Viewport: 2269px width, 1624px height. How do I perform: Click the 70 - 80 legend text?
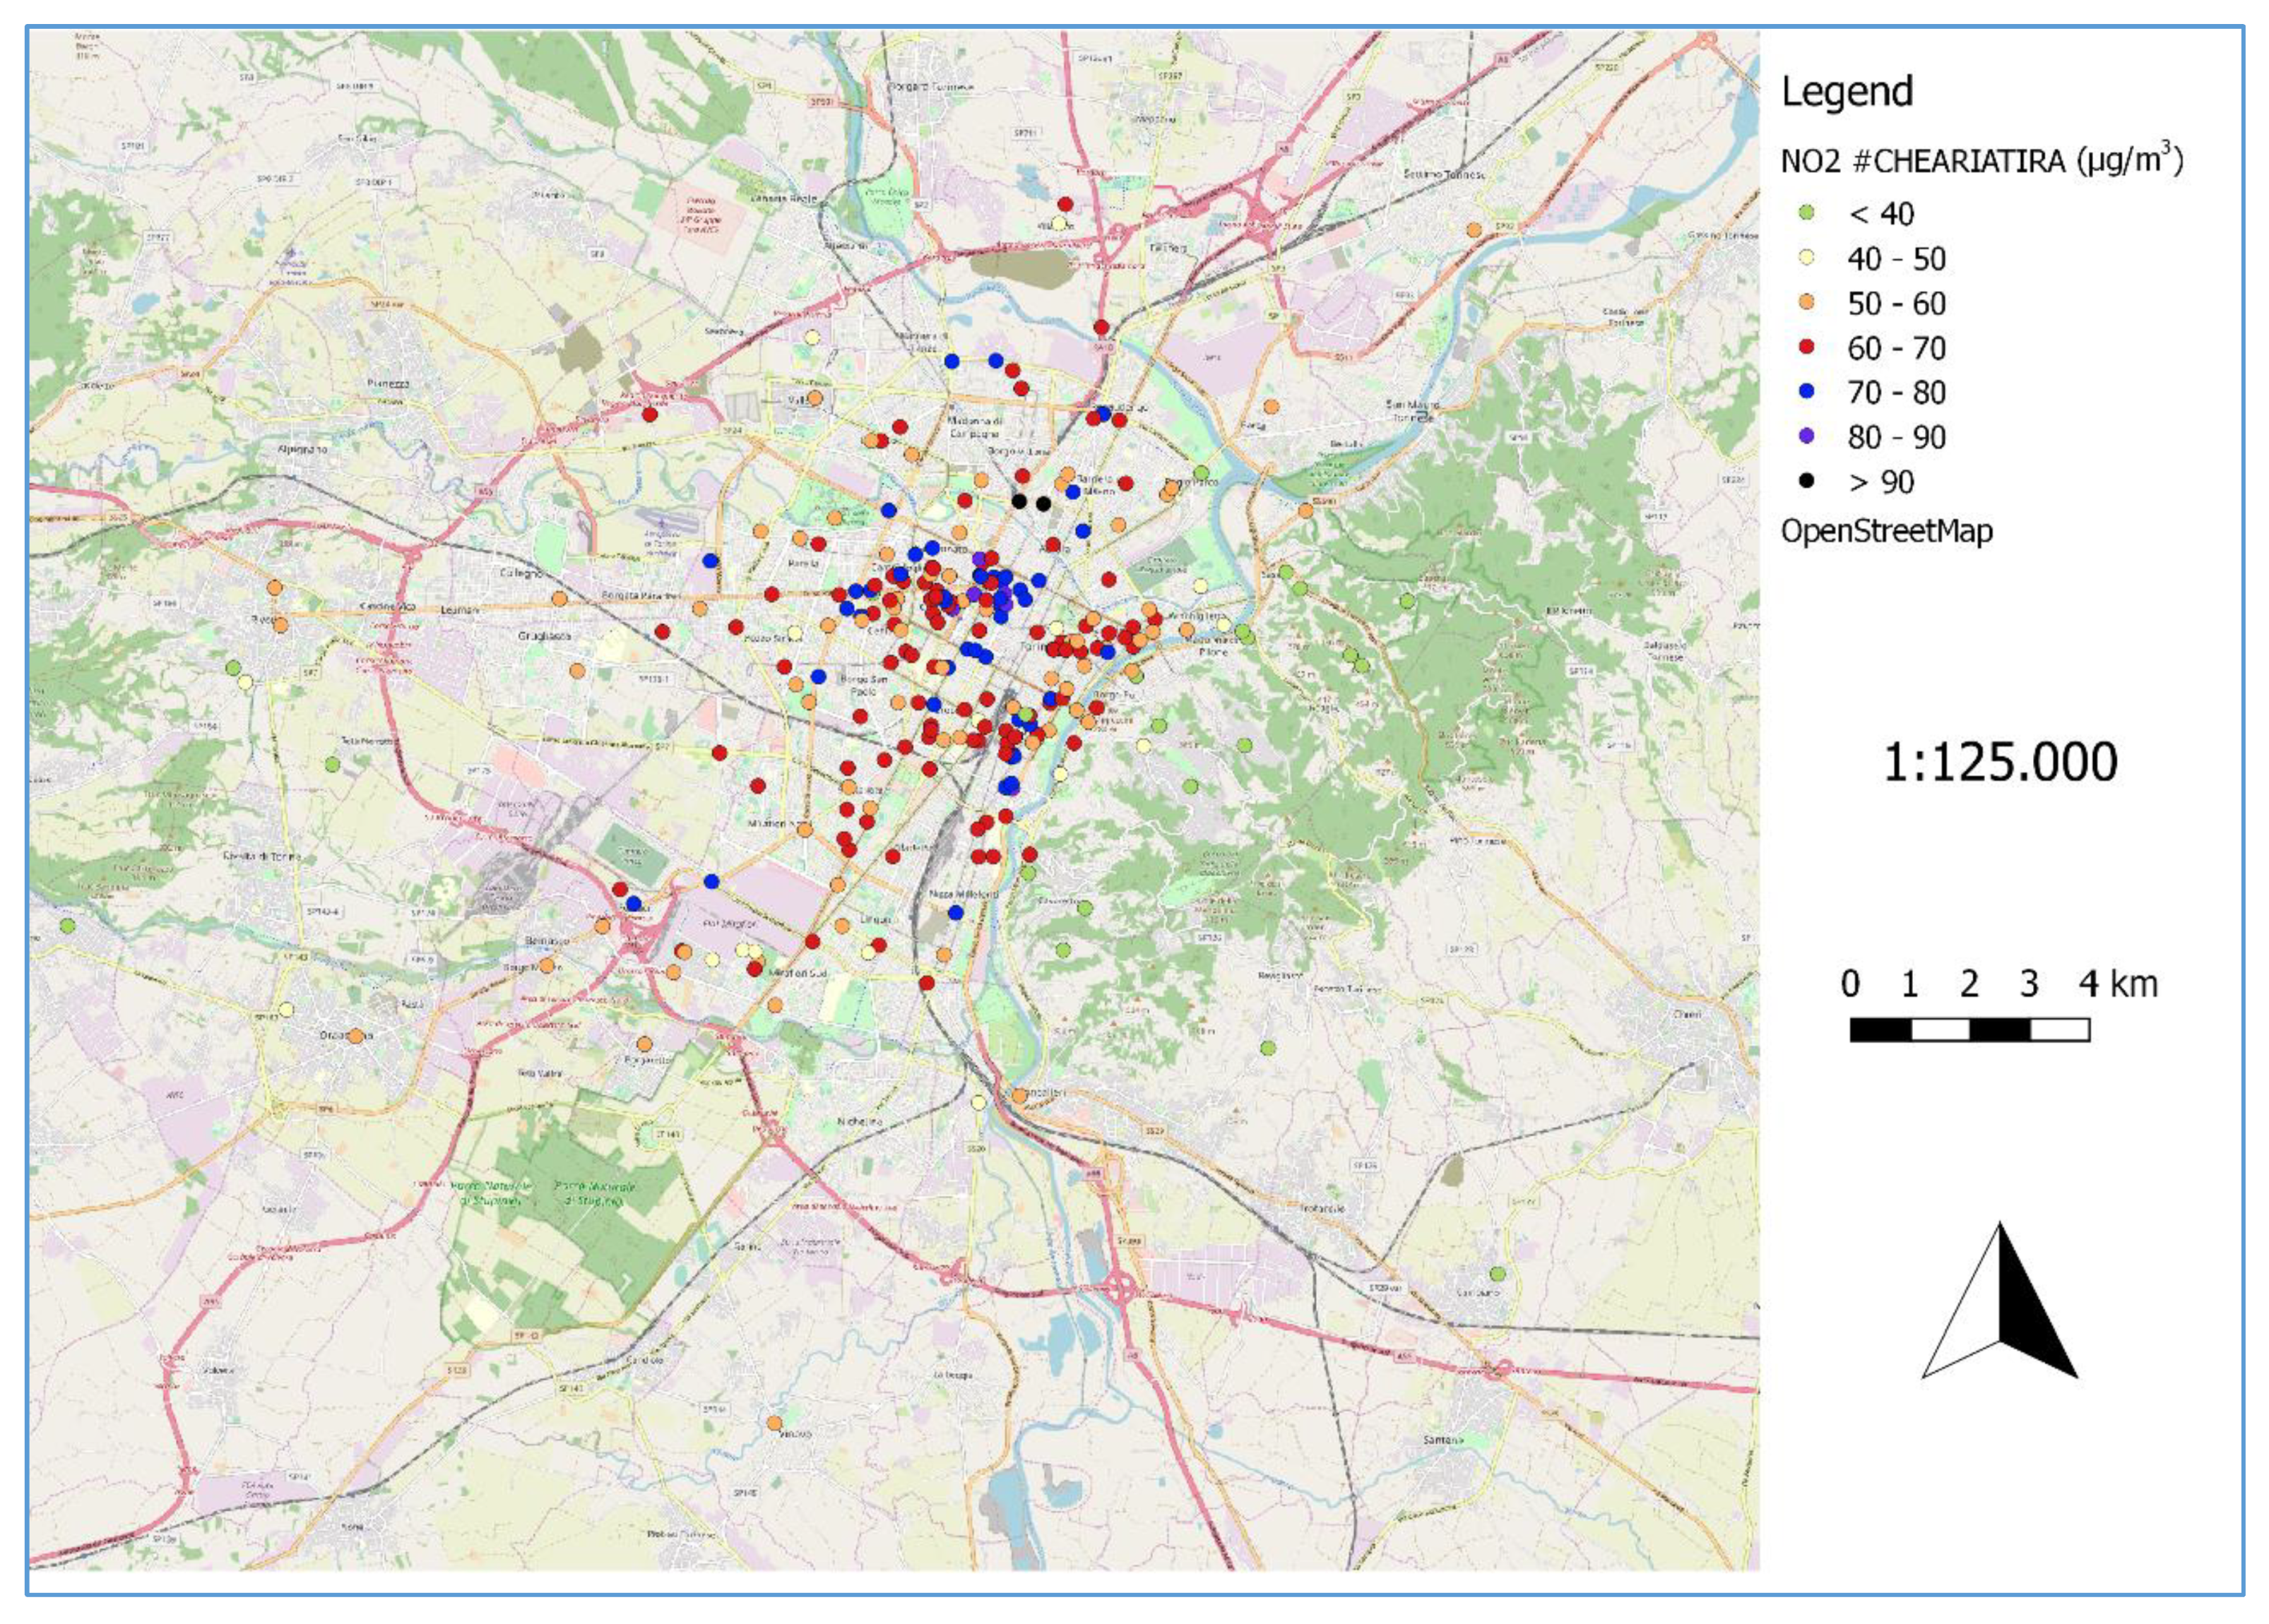pyautogui.click(x=1896, y=393)
